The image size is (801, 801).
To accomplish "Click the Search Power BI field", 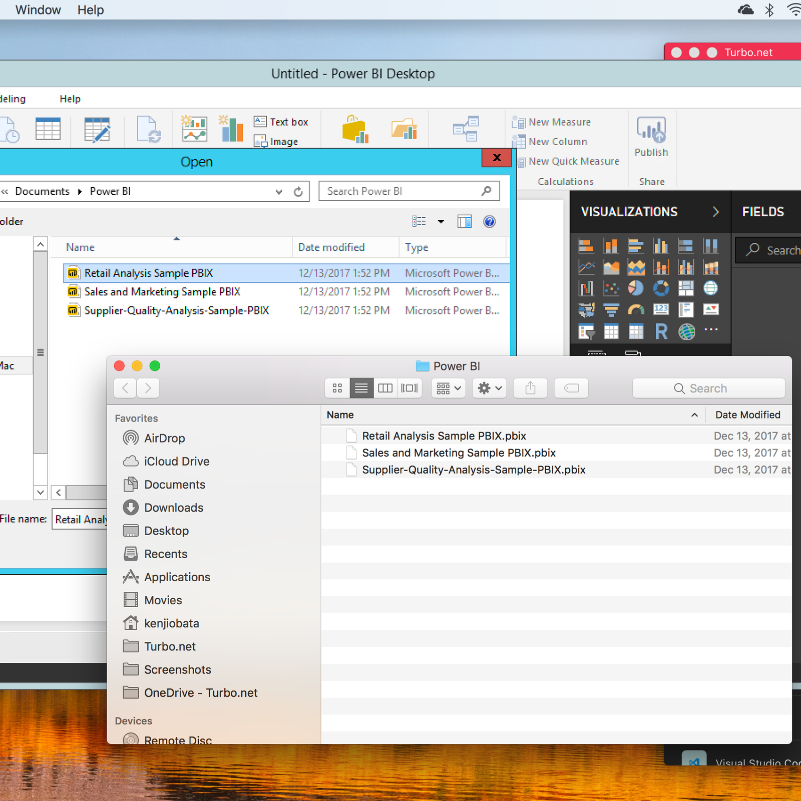I will pyautogui.click(x=409, y=191).
